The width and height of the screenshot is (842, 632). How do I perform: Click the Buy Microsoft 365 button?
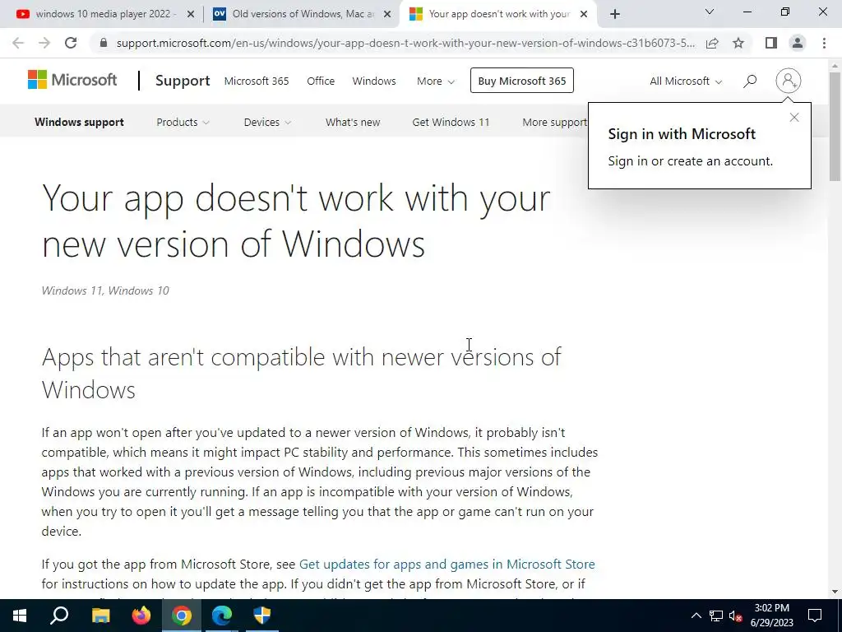click(x=522, y=81)
